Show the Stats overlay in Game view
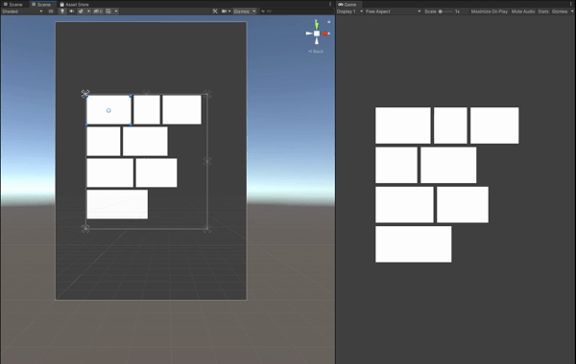The height and width of the screenshot is (364, 576). pyautogui.click(x=543, y=11)
